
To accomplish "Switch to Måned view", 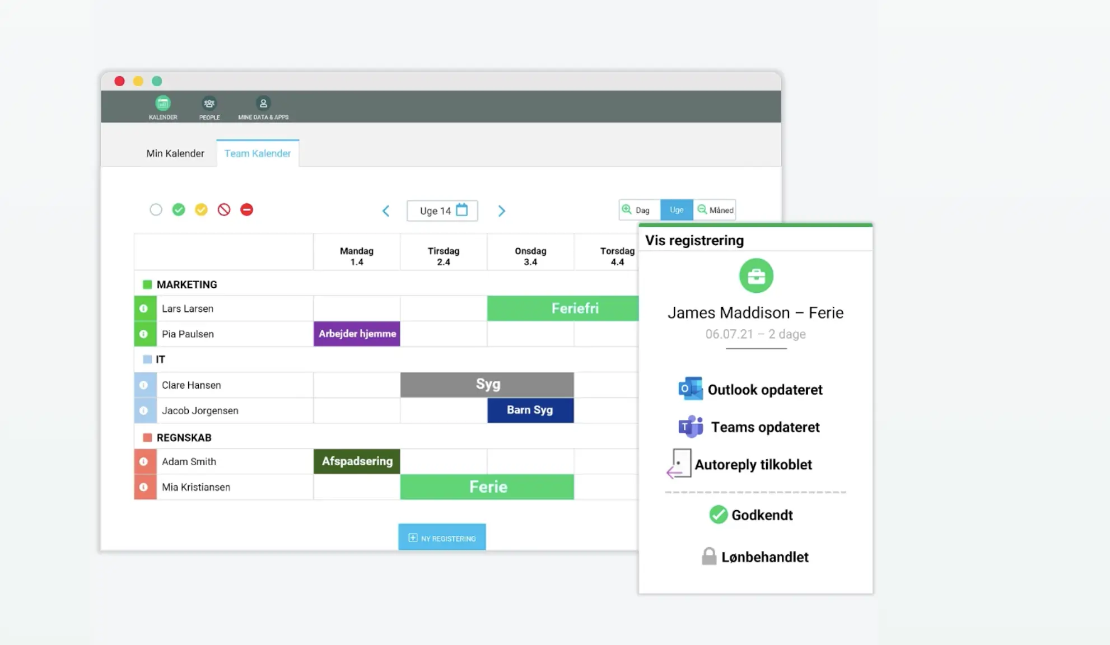I will pyautogui.click(x=715, y=210).
